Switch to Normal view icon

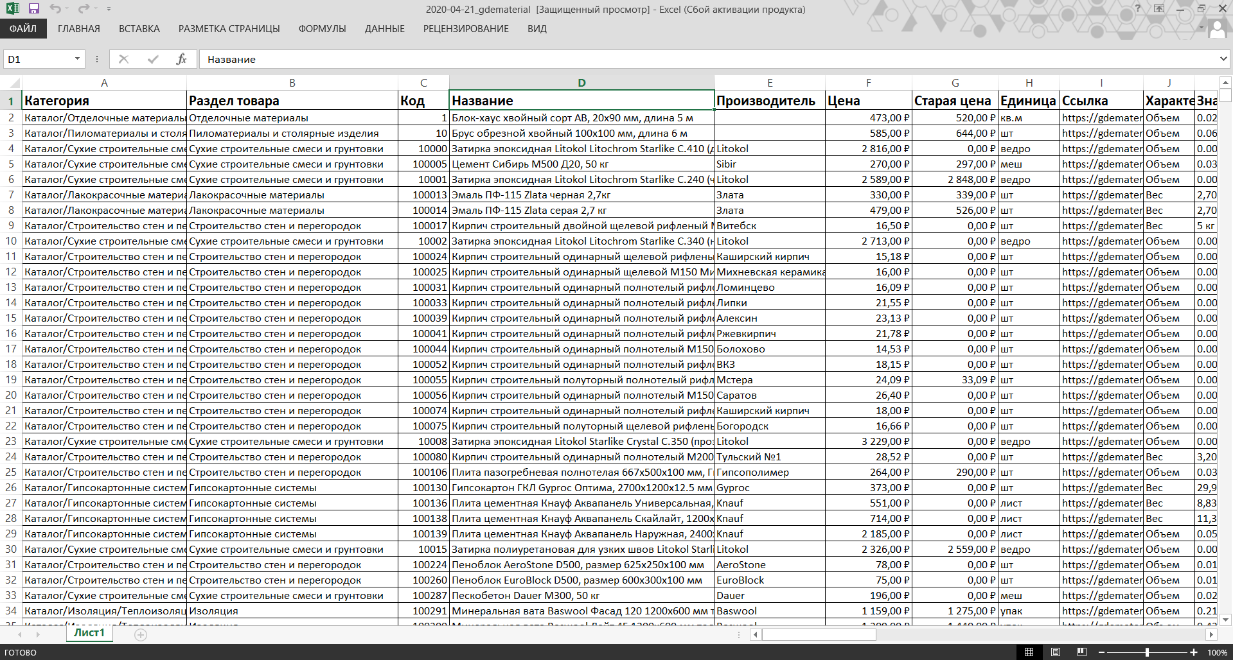pos(1029,652)
